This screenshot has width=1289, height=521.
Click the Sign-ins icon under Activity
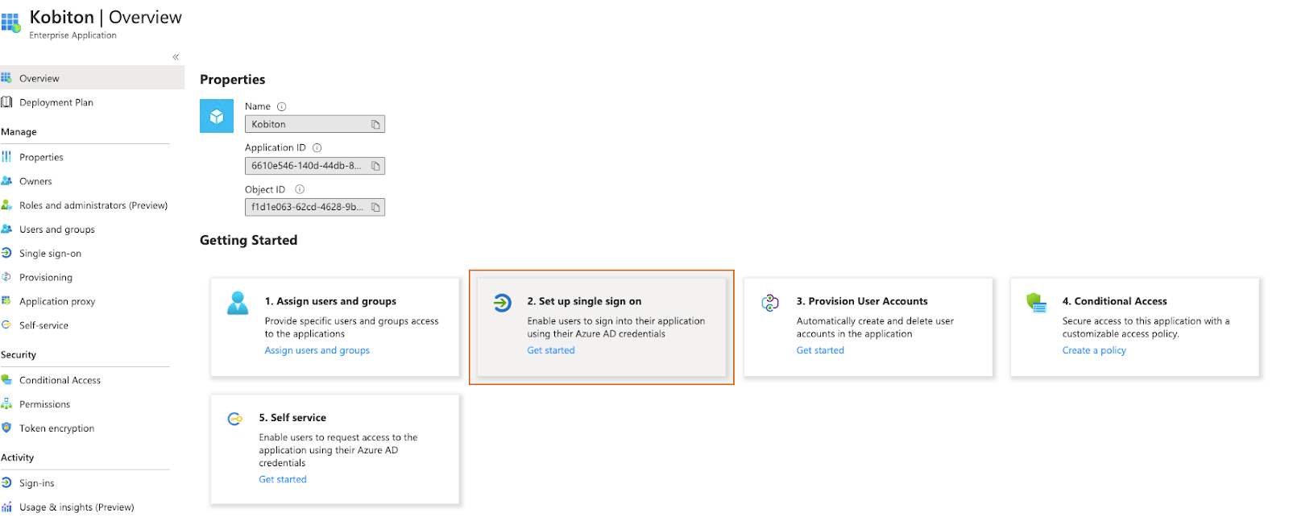6,483
